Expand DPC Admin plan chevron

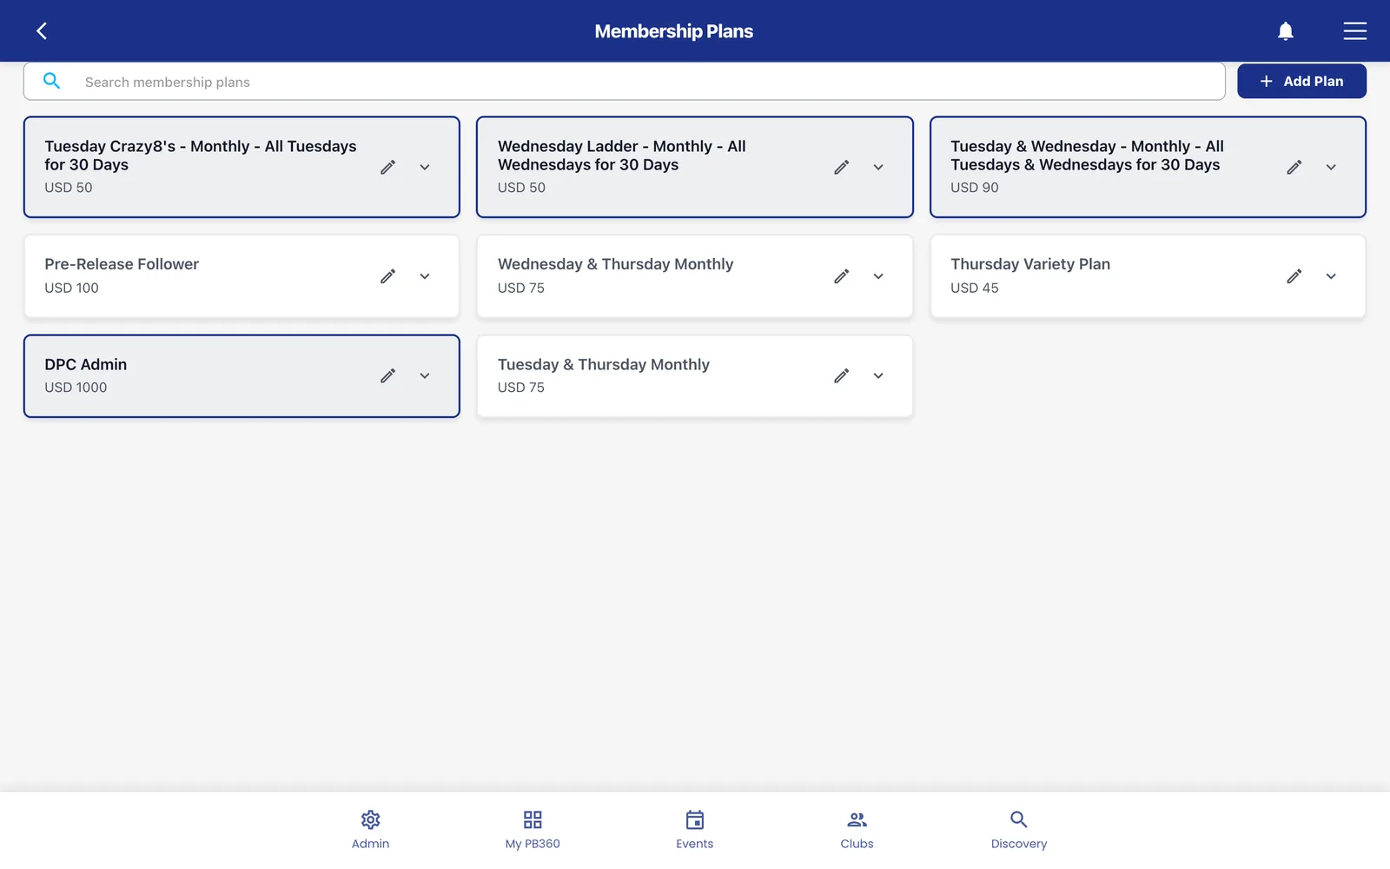point(425,376)
